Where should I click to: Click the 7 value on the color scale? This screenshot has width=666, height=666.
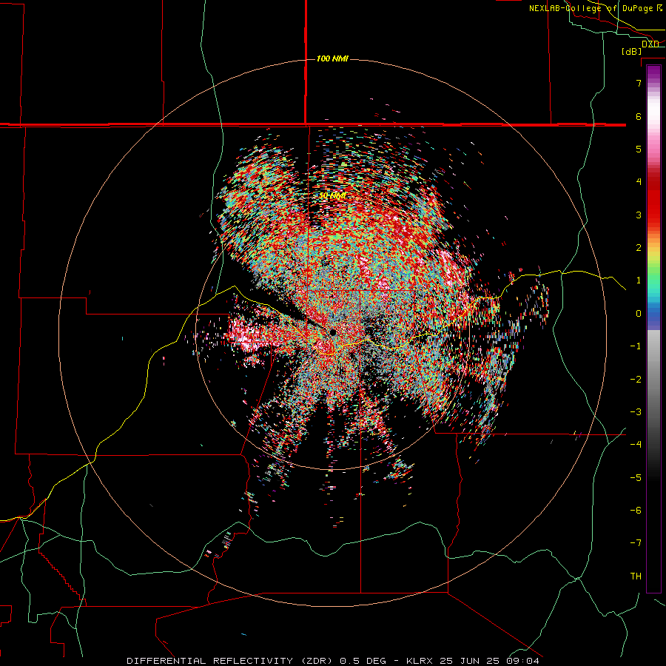pyautogui.click(x=639, y=83)
